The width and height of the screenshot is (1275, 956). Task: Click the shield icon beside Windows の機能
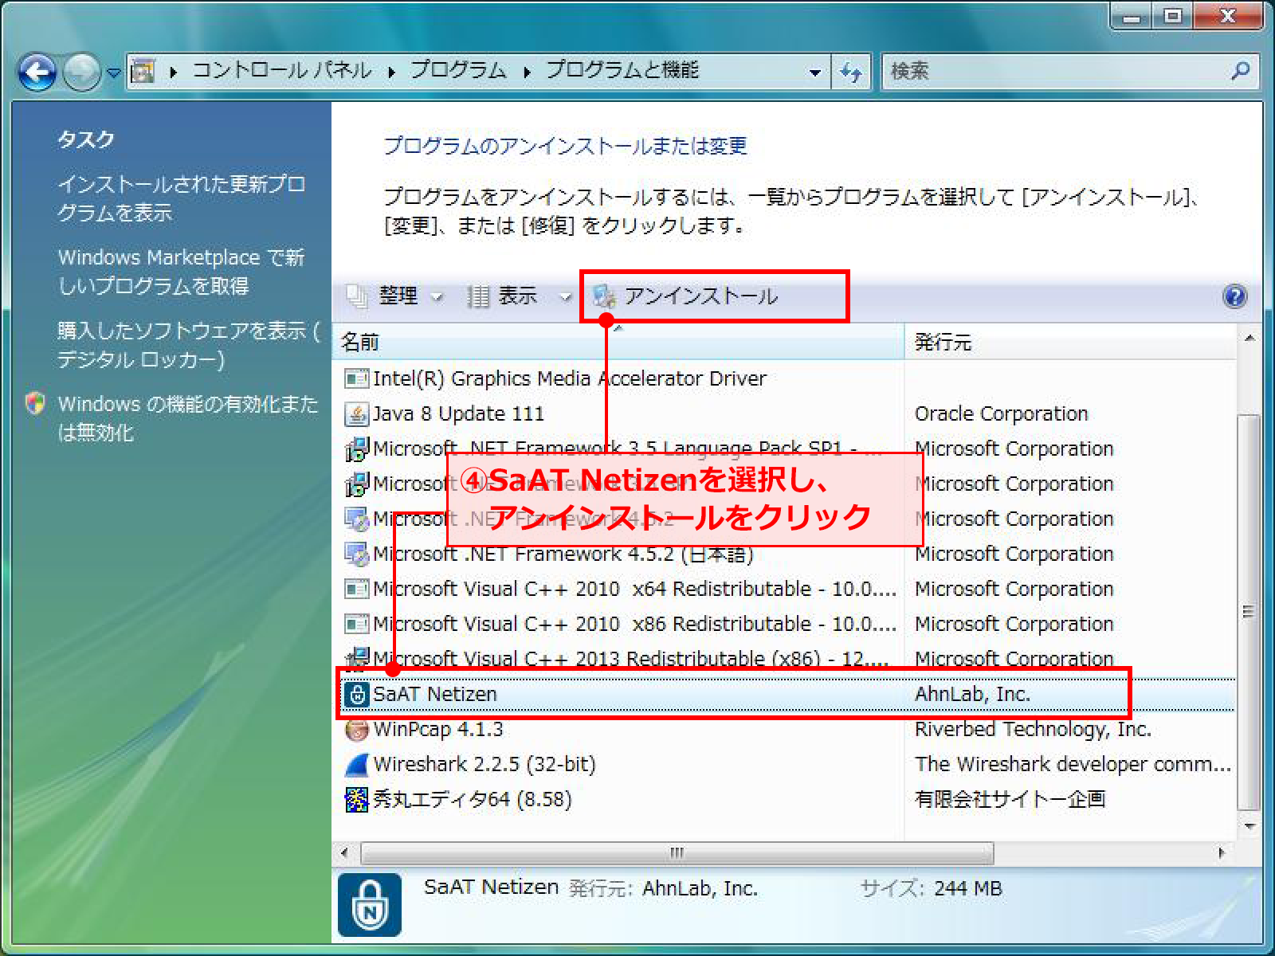click(36, 404)
